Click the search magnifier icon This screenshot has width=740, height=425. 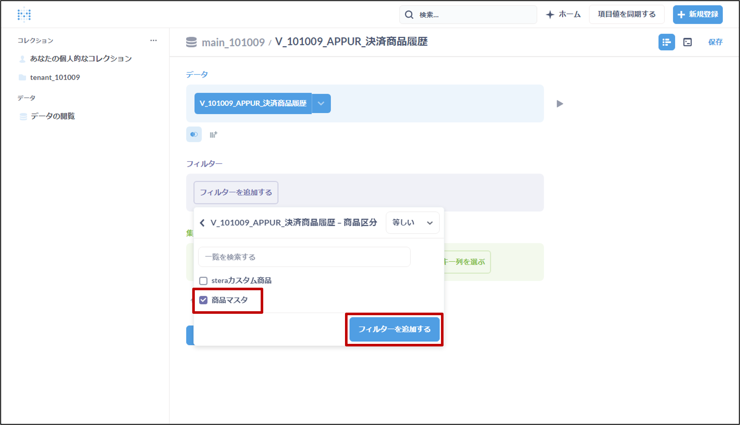pyautogui.click(x=409, y=14)
